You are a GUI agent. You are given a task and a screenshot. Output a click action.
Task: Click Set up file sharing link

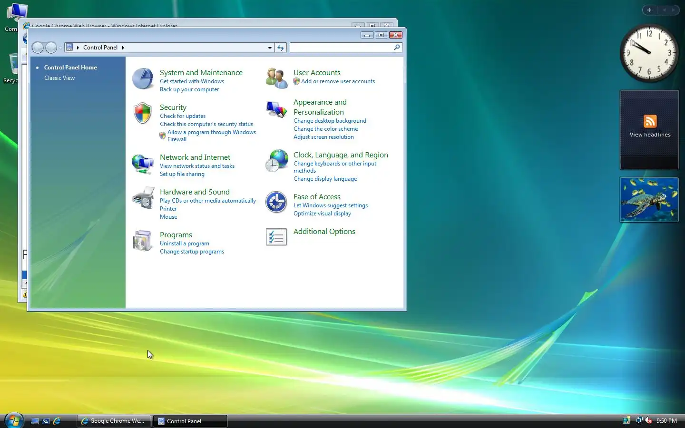(182, 174)
